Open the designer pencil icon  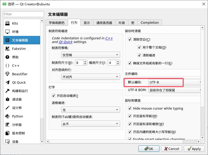(7, 108)
